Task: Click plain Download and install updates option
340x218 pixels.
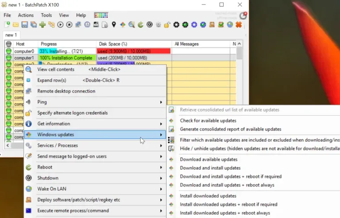Action: (210, 168)
